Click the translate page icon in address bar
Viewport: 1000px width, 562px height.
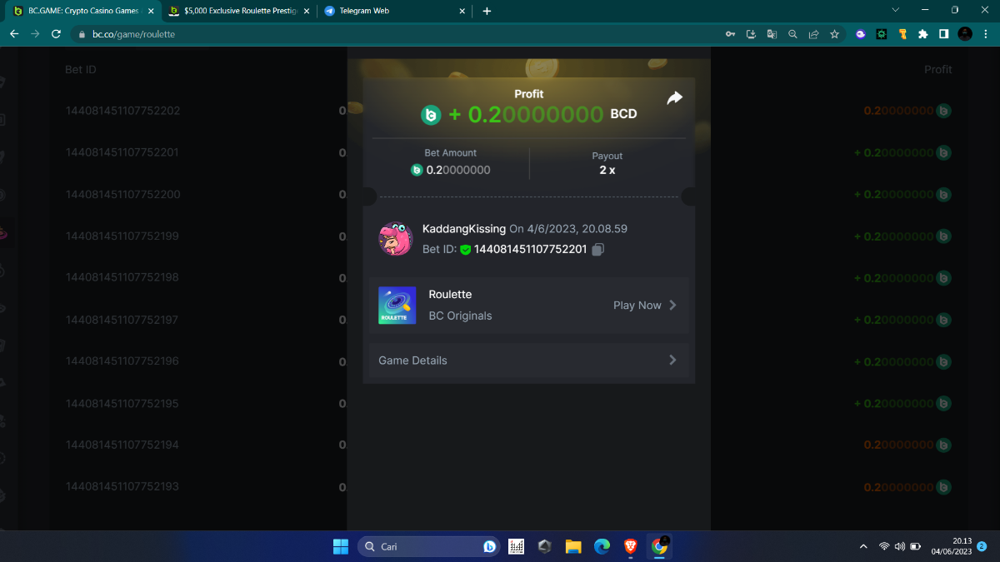tap(772, 34)
